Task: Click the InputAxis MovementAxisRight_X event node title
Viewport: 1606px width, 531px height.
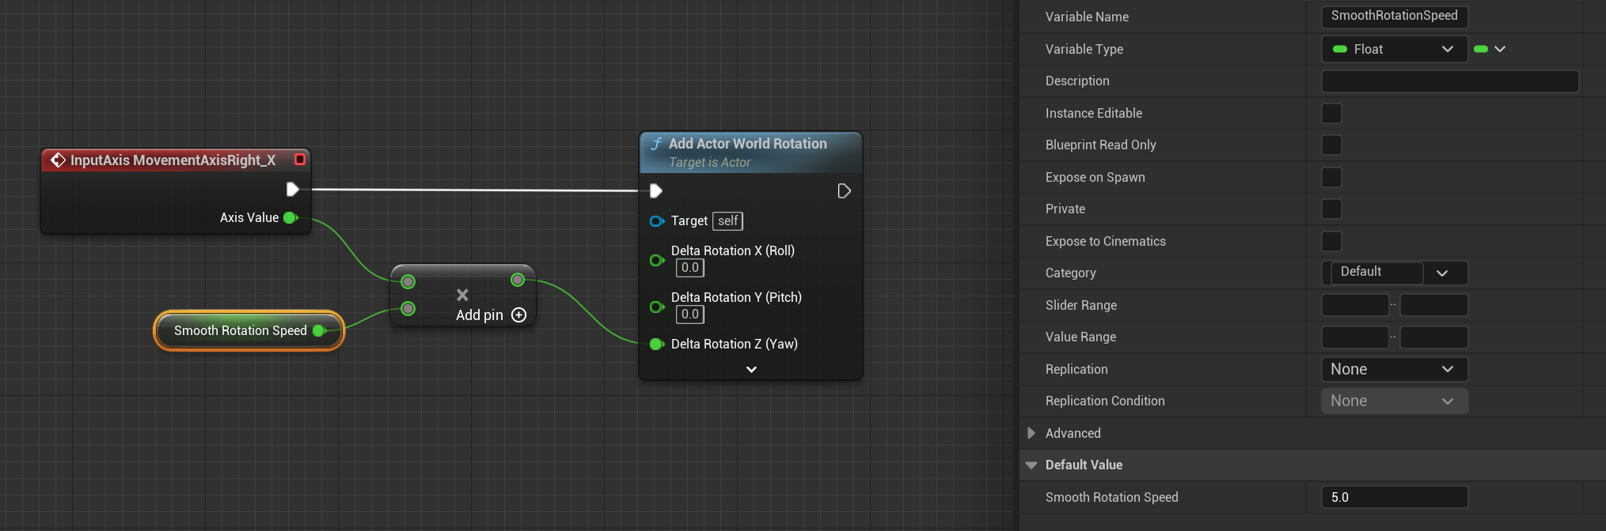Action: pos(173,160)
